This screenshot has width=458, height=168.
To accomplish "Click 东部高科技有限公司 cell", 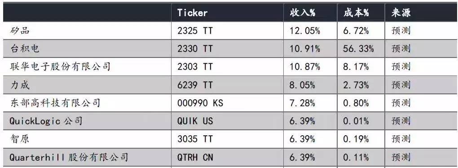I will coord(55,103).
